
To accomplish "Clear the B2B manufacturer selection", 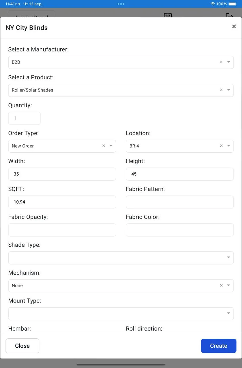I will click(x=221, y=62).
